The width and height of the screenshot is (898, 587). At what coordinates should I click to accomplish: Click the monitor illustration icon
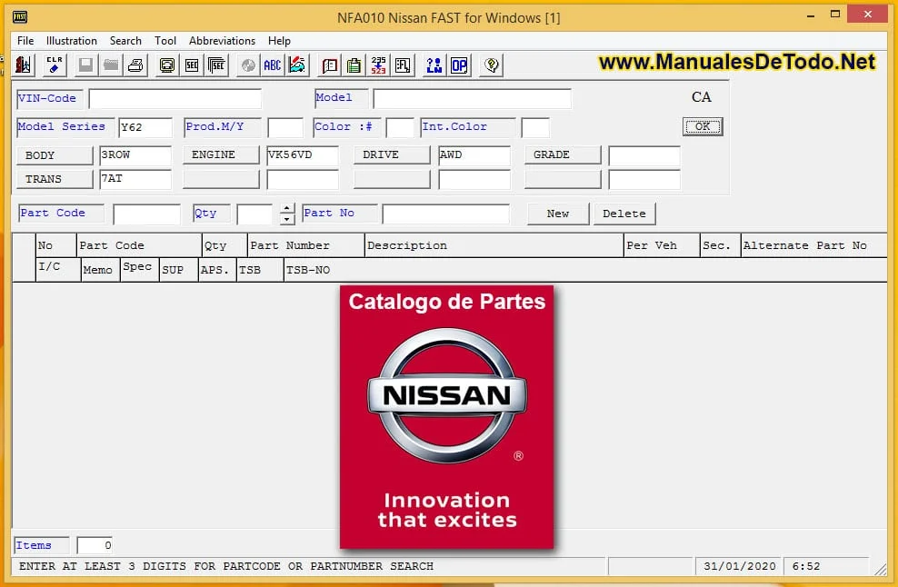166,65
